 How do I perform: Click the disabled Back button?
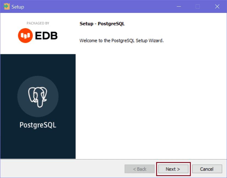pyautogui.click(x=139, y=169)
